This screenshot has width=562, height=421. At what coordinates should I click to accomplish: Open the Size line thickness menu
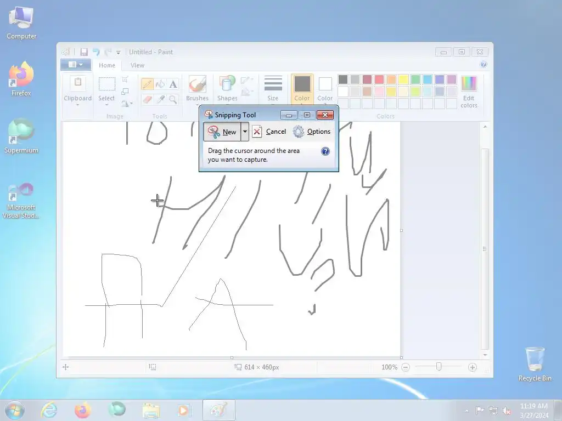[x=273, y=88]
